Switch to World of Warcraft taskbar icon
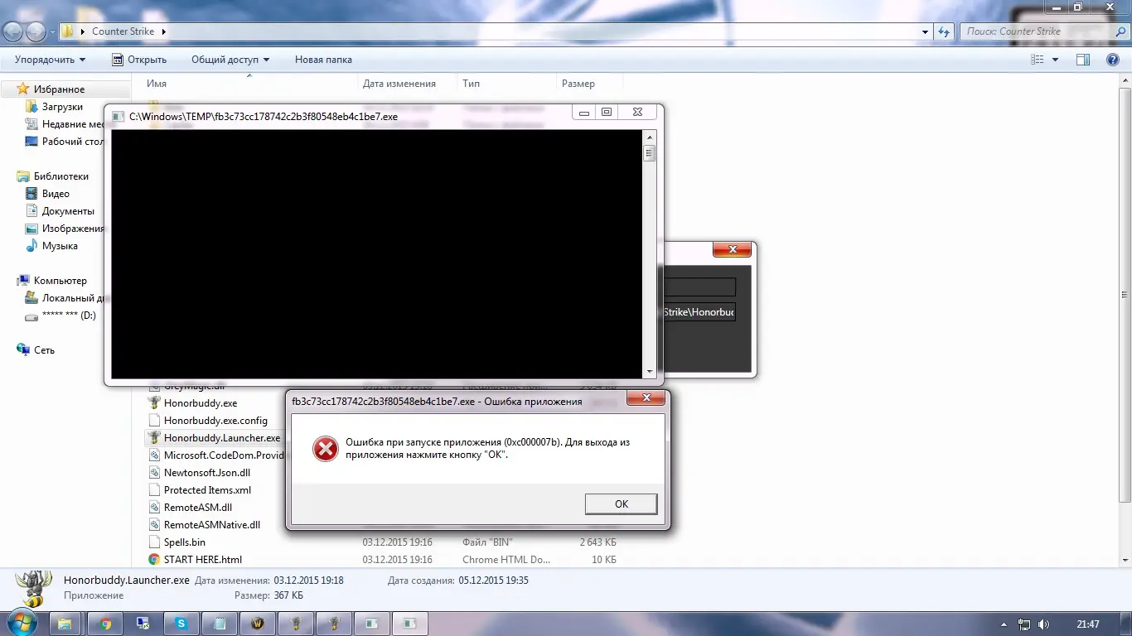The height and width of the screenshot is (636, 1132). point(257,624)
